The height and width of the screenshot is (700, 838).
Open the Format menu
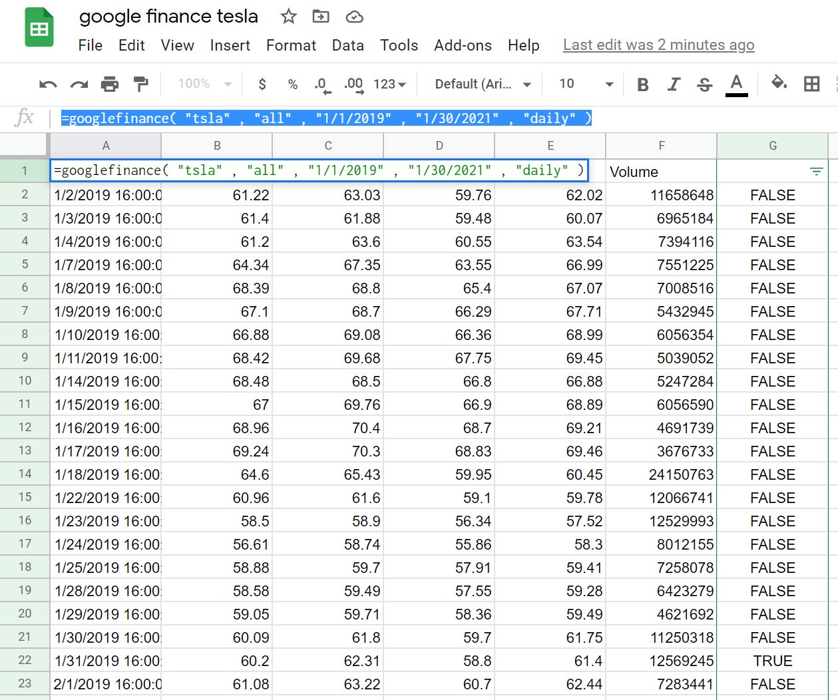(292, 45)
